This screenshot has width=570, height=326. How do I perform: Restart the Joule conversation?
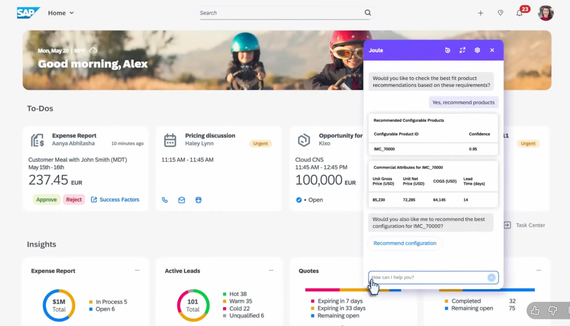[448, 50]
